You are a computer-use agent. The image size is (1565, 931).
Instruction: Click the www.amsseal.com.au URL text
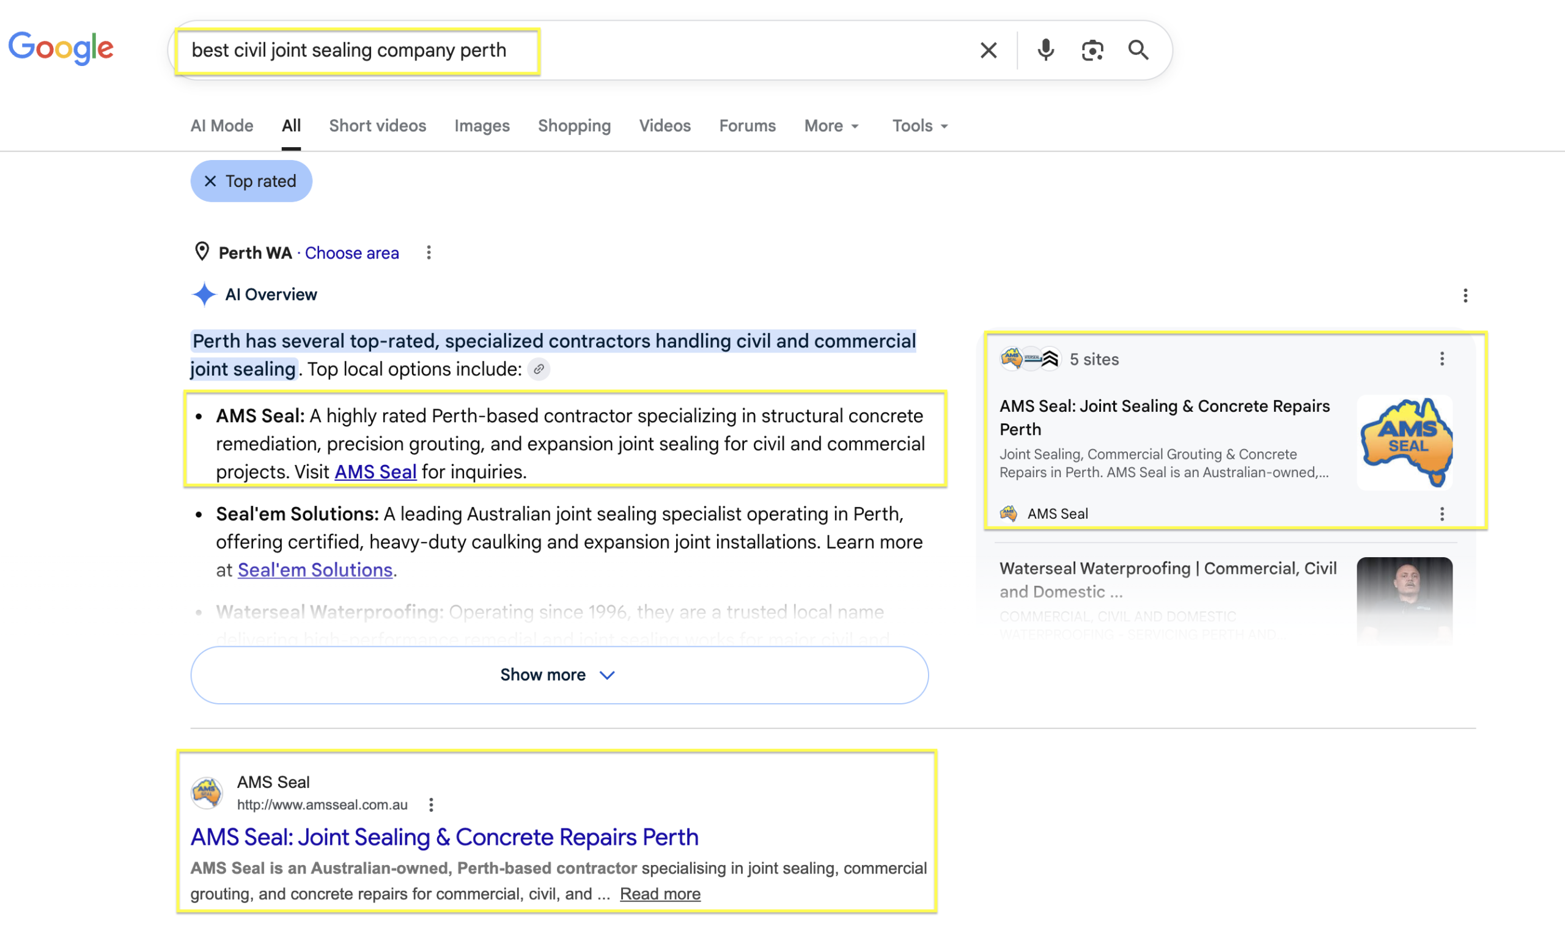(x=322, y=805)
